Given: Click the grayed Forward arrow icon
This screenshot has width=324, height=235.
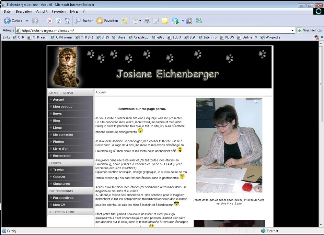Looking at the screenshot, I should [x=35, y=21].
